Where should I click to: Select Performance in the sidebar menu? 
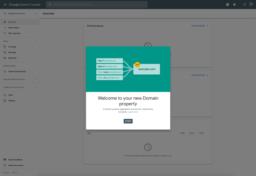(13, 28)
